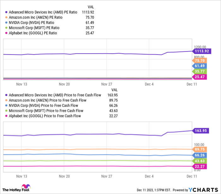Click the 66.26 value in cash flow legend
The height and width of the screenshot is (194, 221).
tap(113, 106)
